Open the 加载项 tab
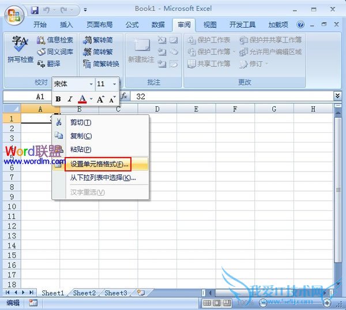 click(278, 24)
